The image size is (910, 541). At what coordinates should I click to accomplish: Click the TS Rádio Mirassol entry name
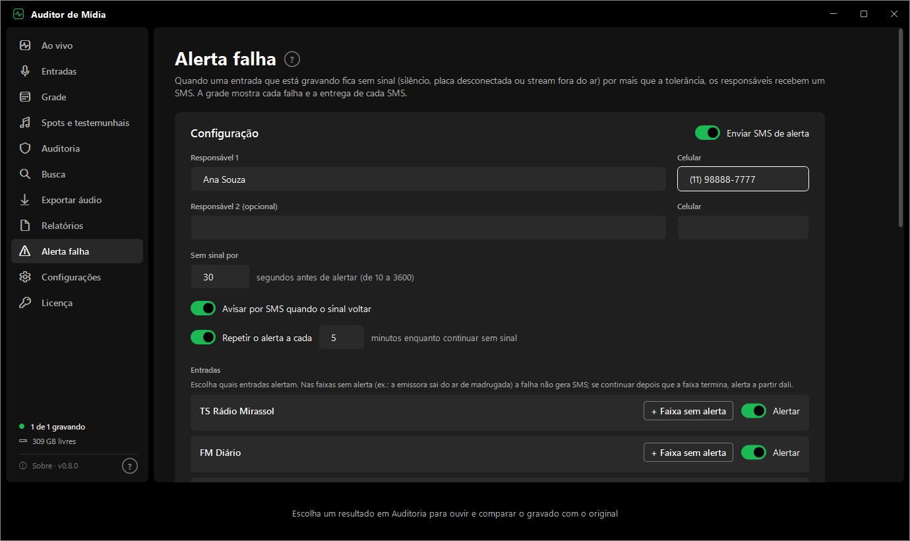pyautogui.click(x=237, y=411)
